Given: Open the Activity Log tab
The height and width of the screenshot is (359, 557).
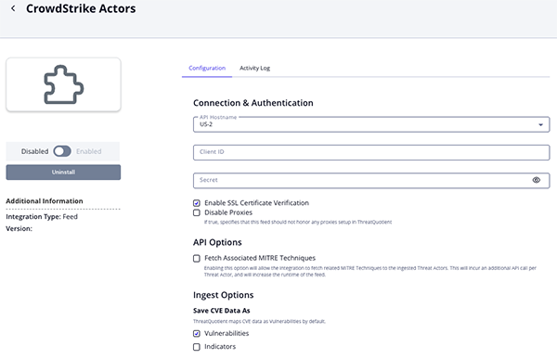Looking at the screenshot, I should click(x=254, y=68).
